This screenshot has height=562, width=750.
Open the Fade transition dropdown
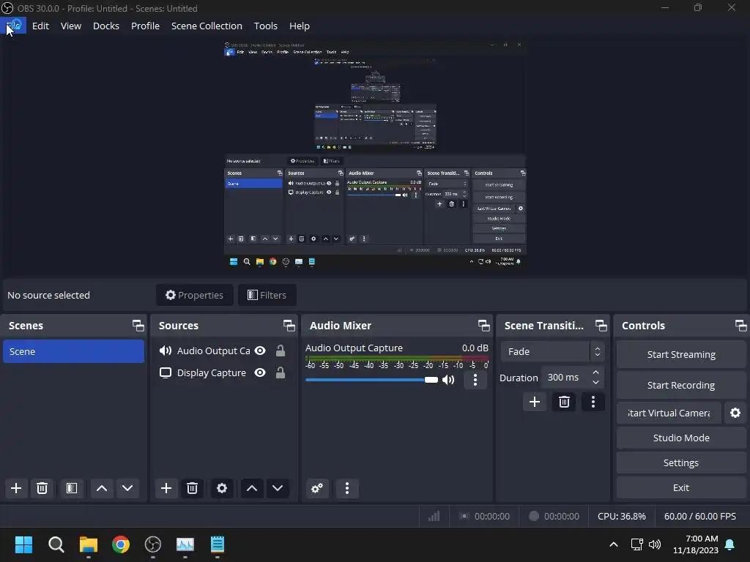(552, 351)
